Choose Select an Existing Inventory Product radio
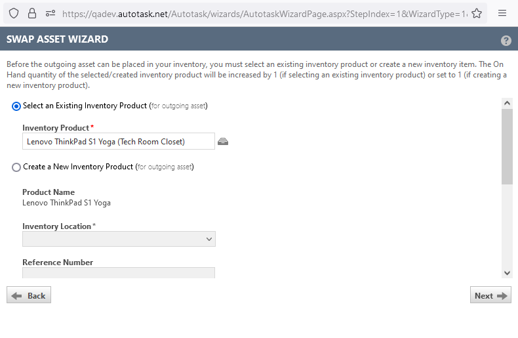 click(x=16, y=106)
